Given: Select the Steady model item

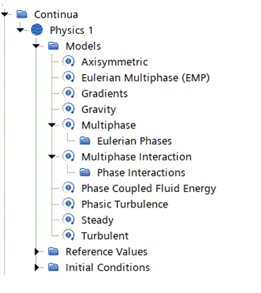Looking at the screenshot, I should pyautogui.click(x=97, y=220).
